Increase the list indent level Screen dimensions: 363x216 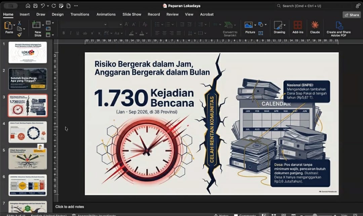tap(190, 24)
